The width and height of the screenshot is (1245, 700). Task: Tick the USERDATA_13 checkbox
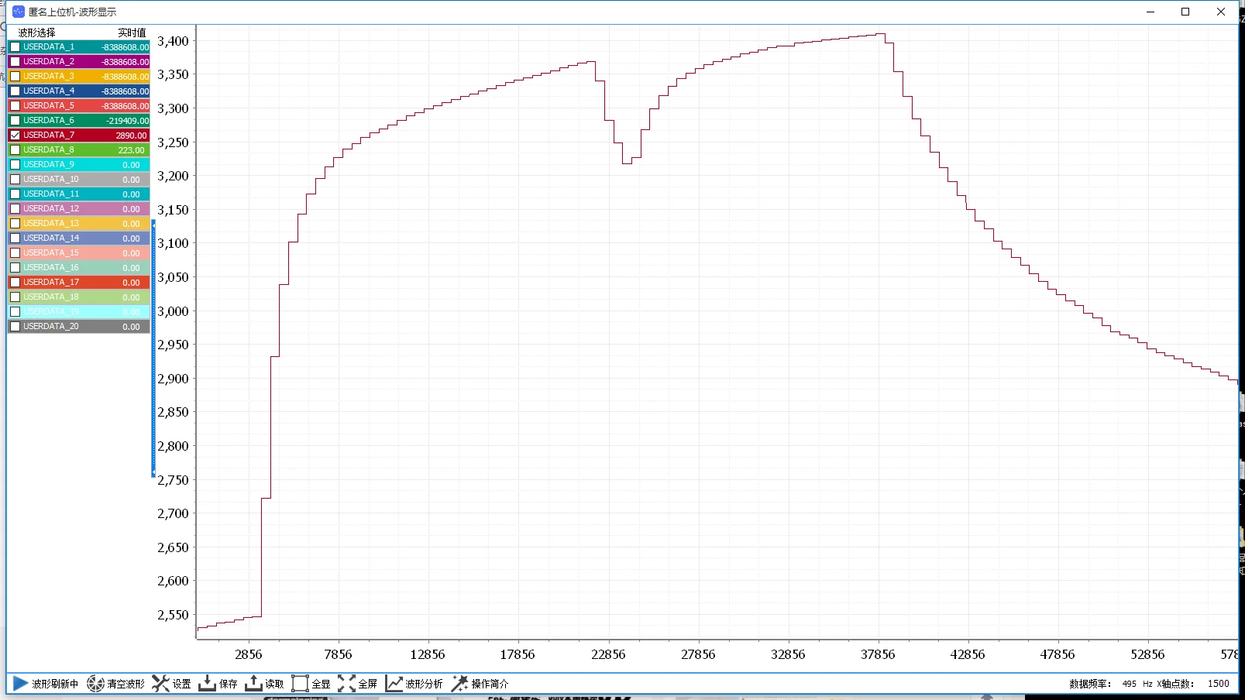point(15,224)
